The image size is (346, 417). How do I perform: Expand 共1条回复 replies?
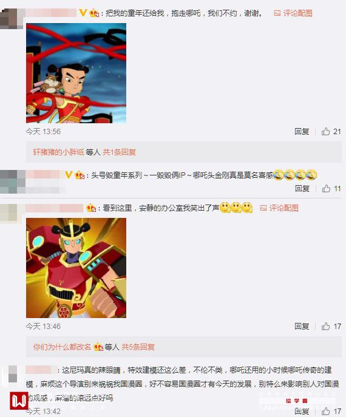tap(119, 152)
